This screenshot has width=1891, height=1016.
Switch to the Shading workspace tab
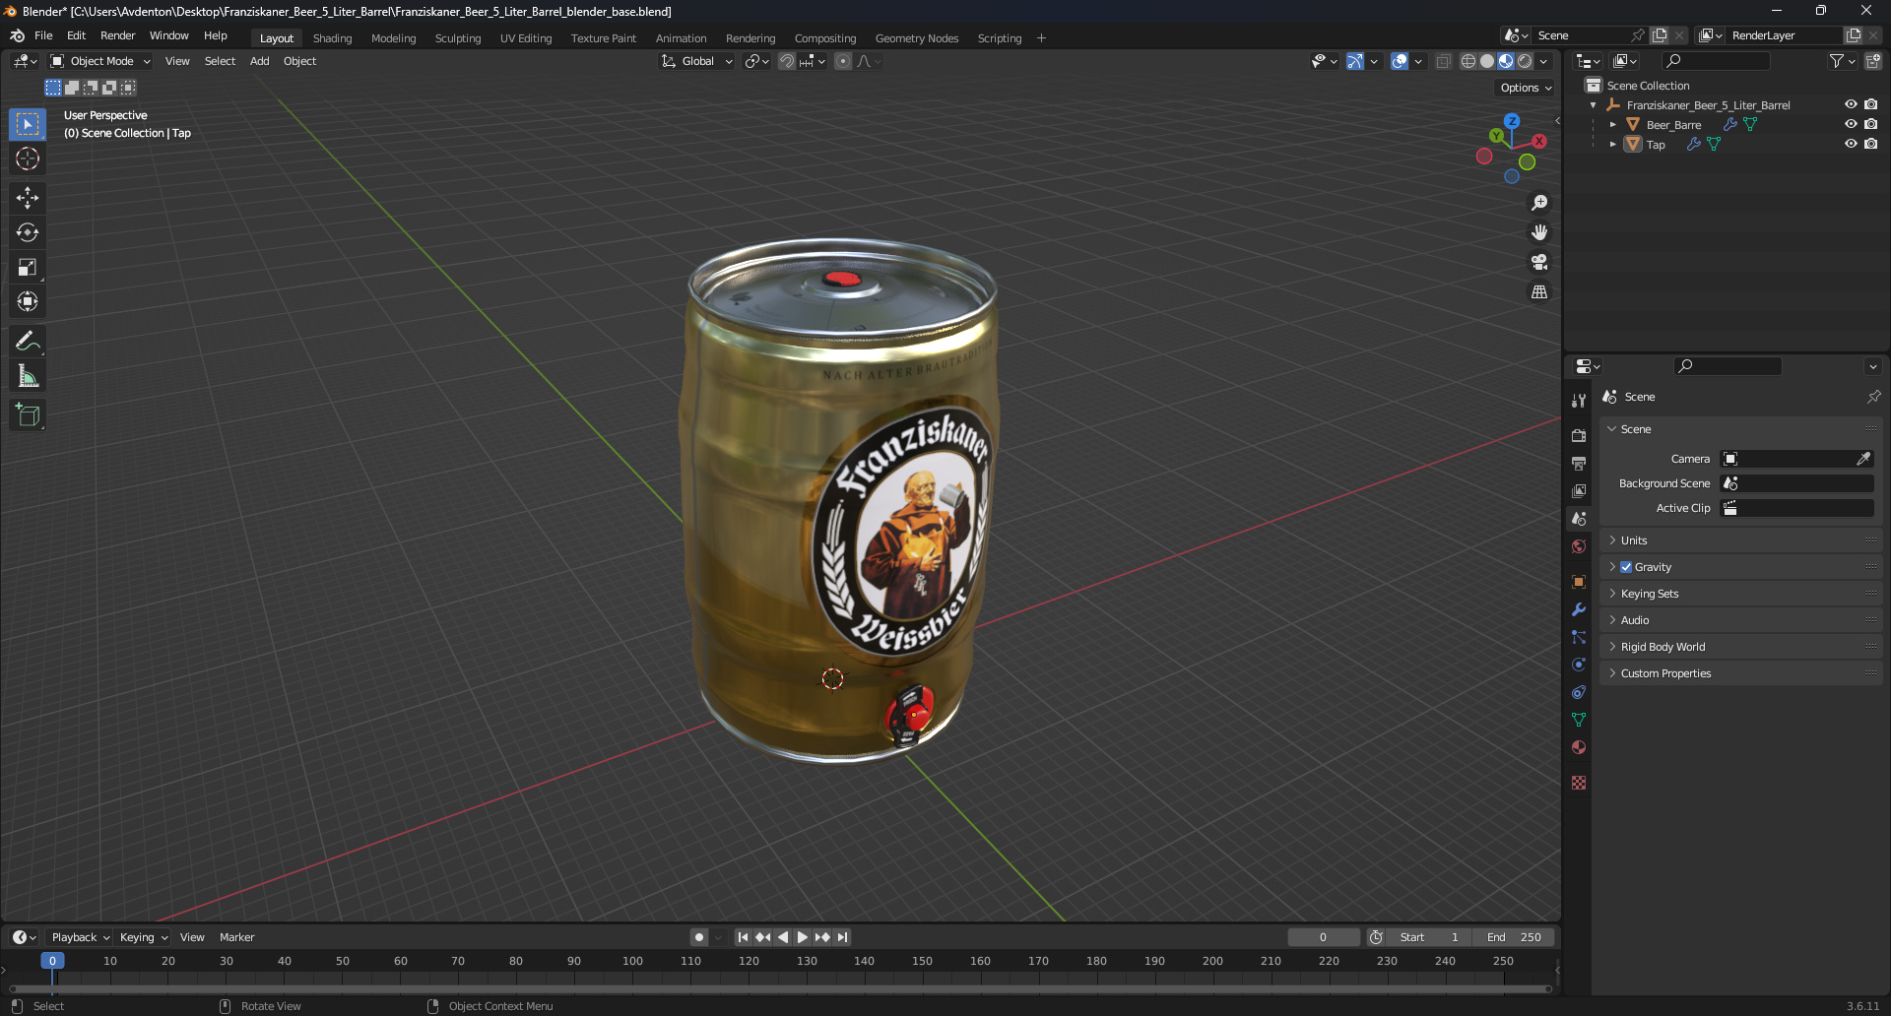pyautogui.click(x=332, y=38)
